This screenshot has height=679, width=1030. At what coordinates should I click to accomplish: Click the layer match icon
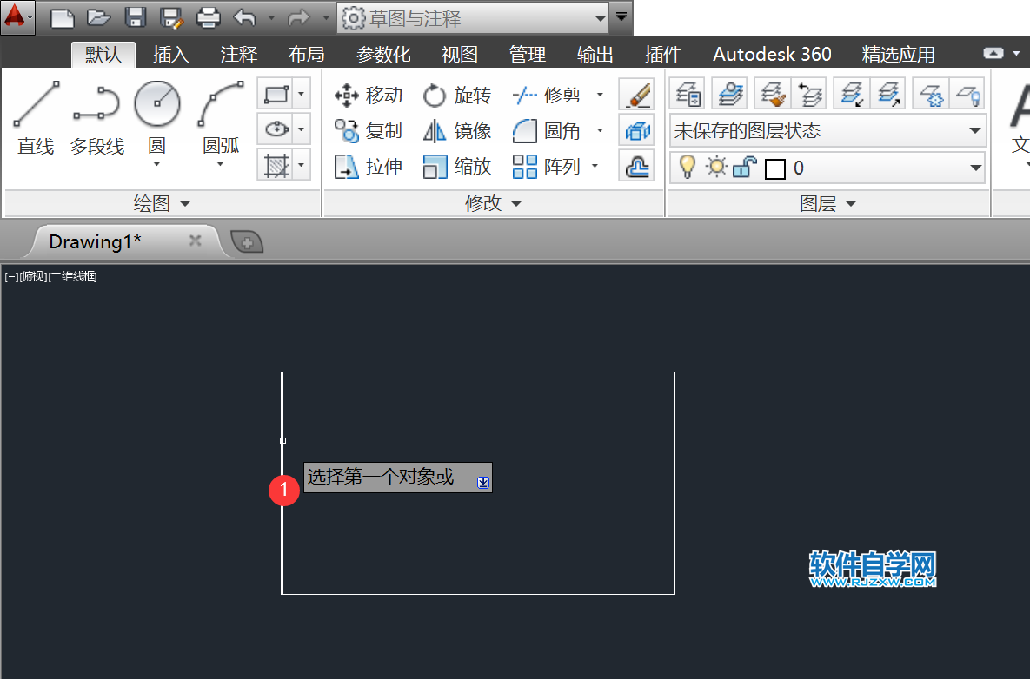(773, 94)
